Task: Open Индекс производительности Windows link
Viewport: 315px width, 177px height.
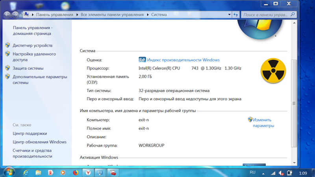Action: point(183,60)
